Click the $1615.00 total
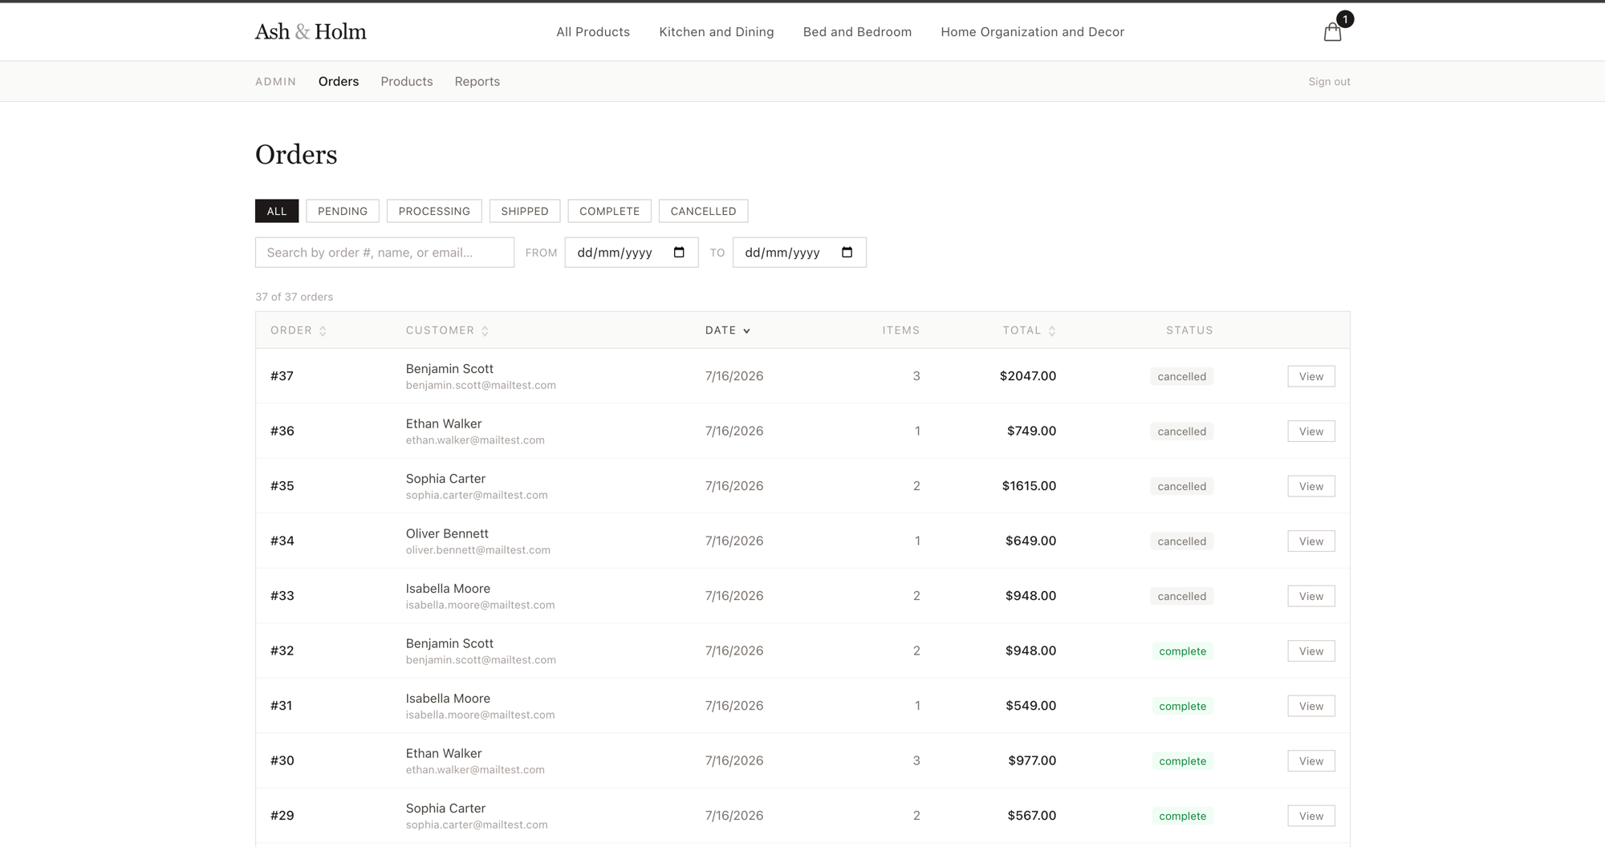1605x847 pixels. (1029, 485)
